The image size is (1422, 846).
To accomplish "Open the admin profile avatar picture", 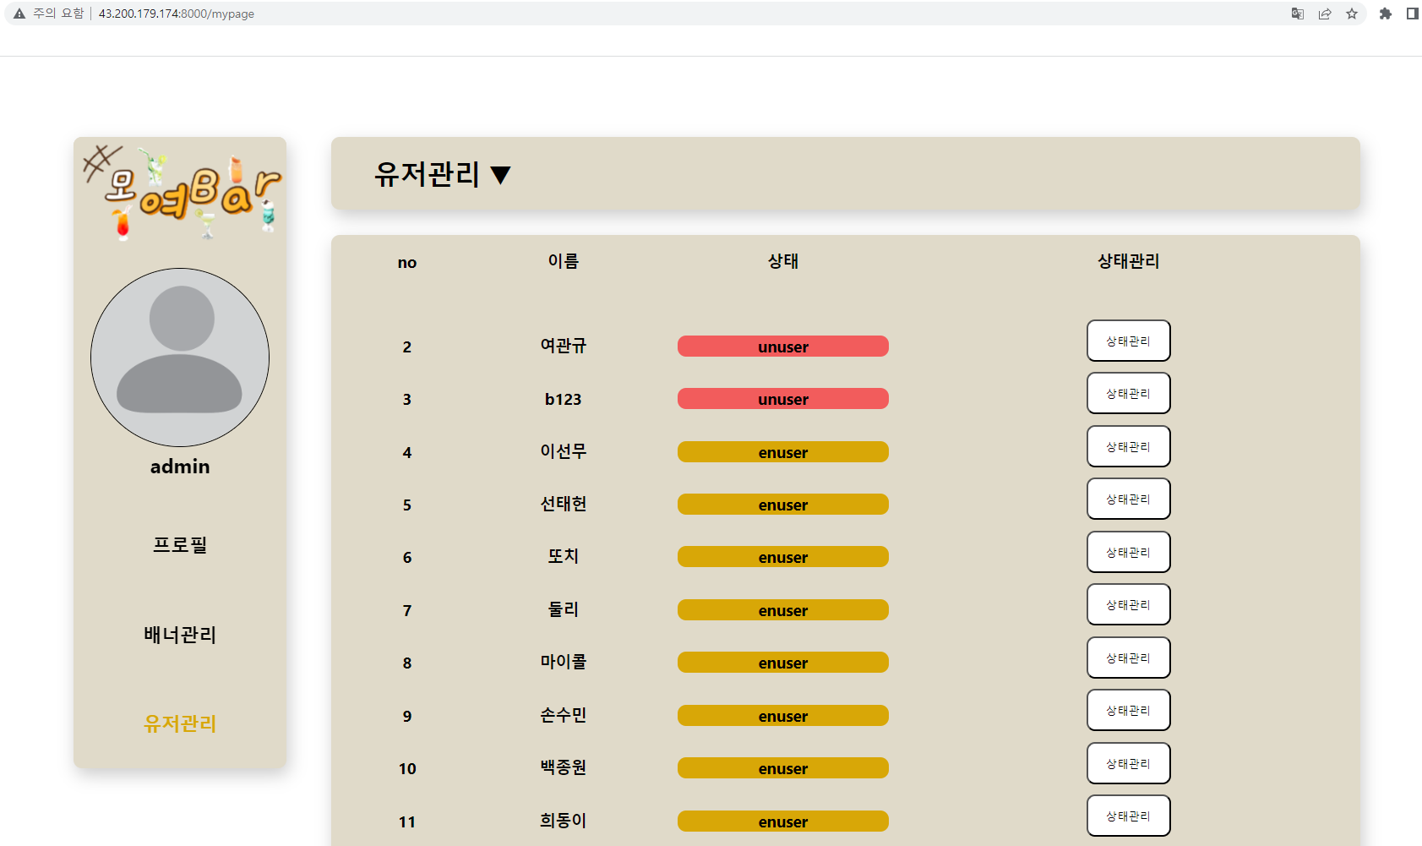I will 180,358.
